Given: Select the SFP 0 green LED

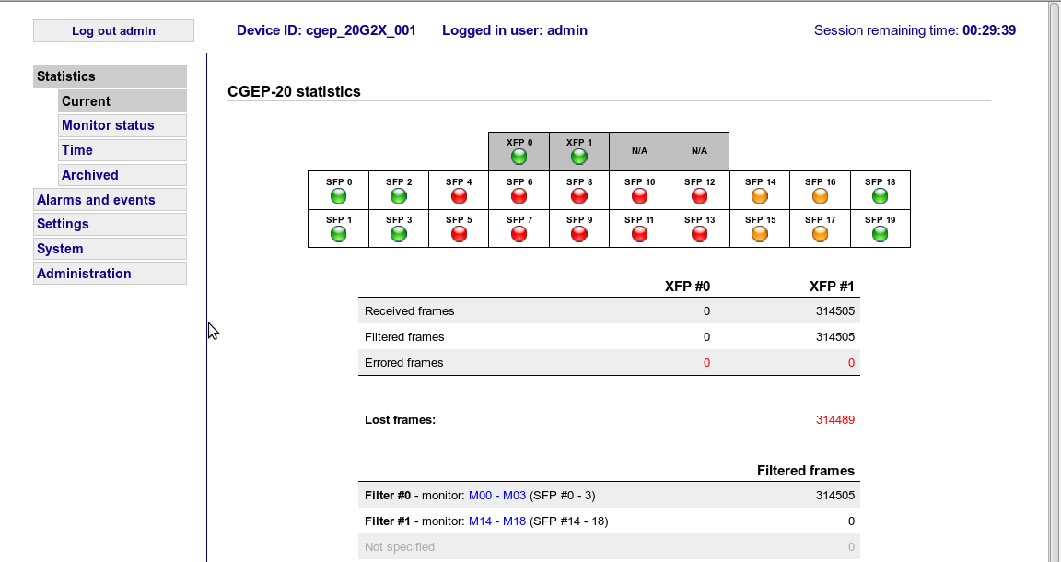Looking at the screenshot, I should click(x=338, y=195).
